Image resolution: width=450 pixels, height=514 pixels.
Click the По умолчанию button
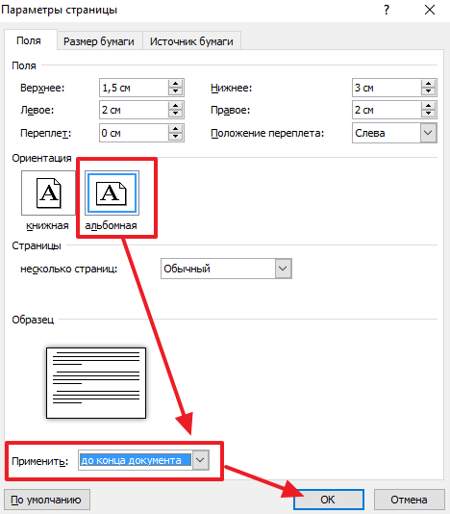pyautogui.click(x=46, y=500)
